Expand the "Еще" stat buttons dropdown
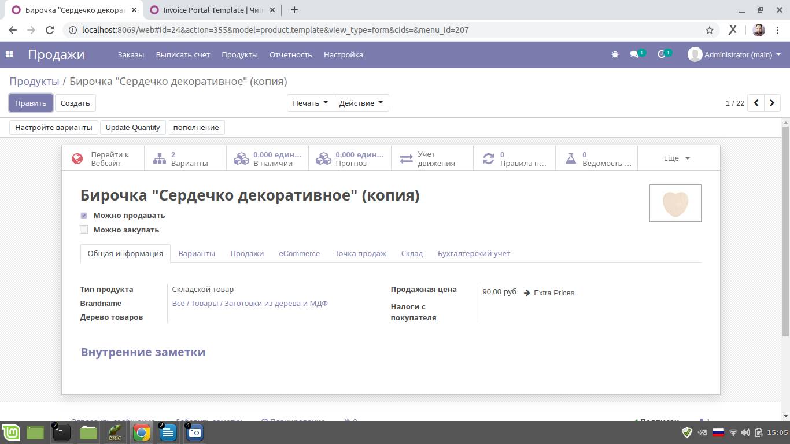Image resolution: width=790 pixels, height=444 pixels. pyautogui.click(x=677, y=158)
